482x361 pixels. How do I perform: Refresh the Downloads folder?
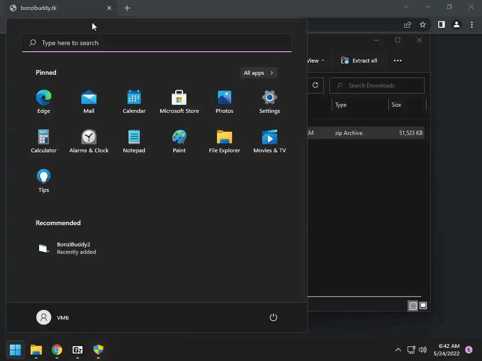pyautogui.click(x=315, y=86)
